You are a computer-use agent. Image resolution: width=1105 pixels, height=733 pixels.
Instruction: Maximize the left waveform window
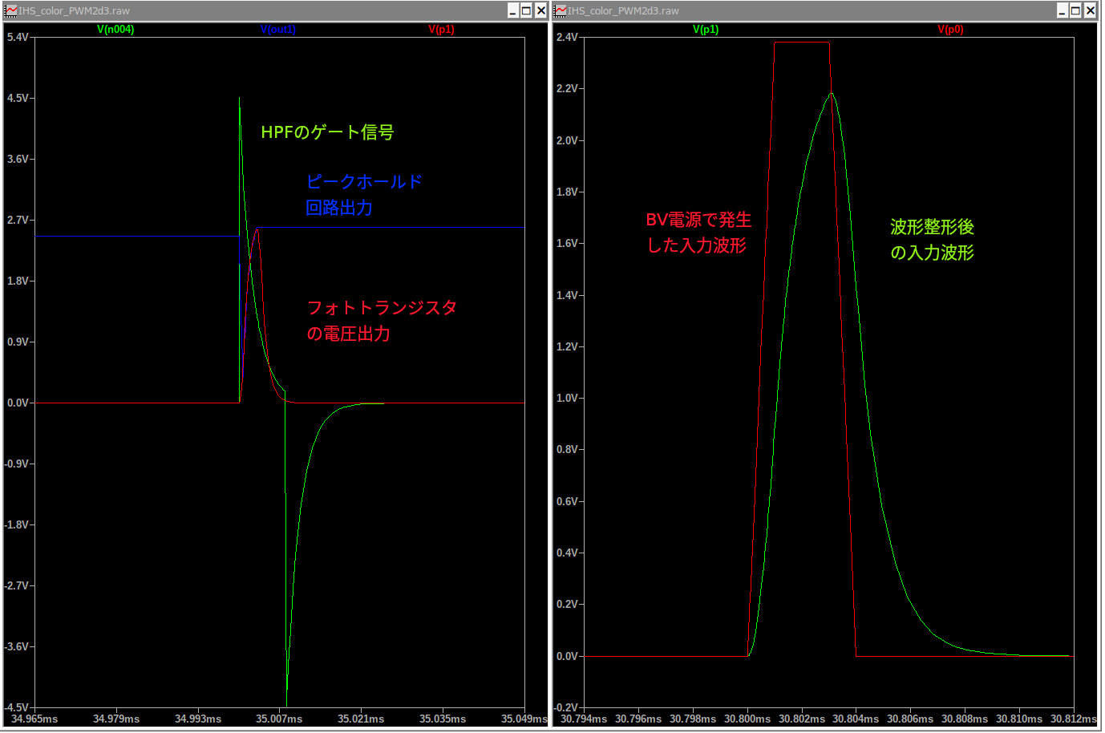pyautogui.click(x=526, y=10)
